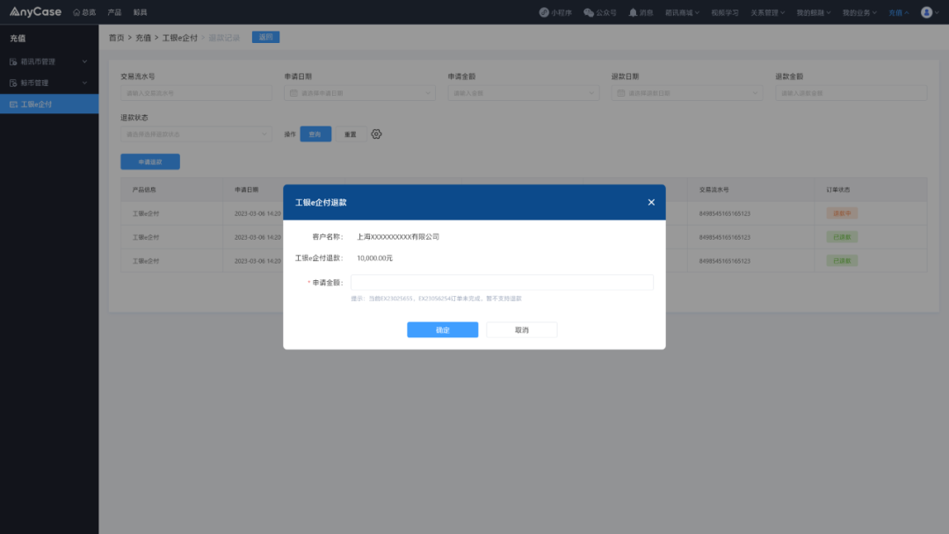The width and height of the screenshot is (949, 534).
Task: Click the 工银e企付 sidebar icon
Action: point(13,104)
